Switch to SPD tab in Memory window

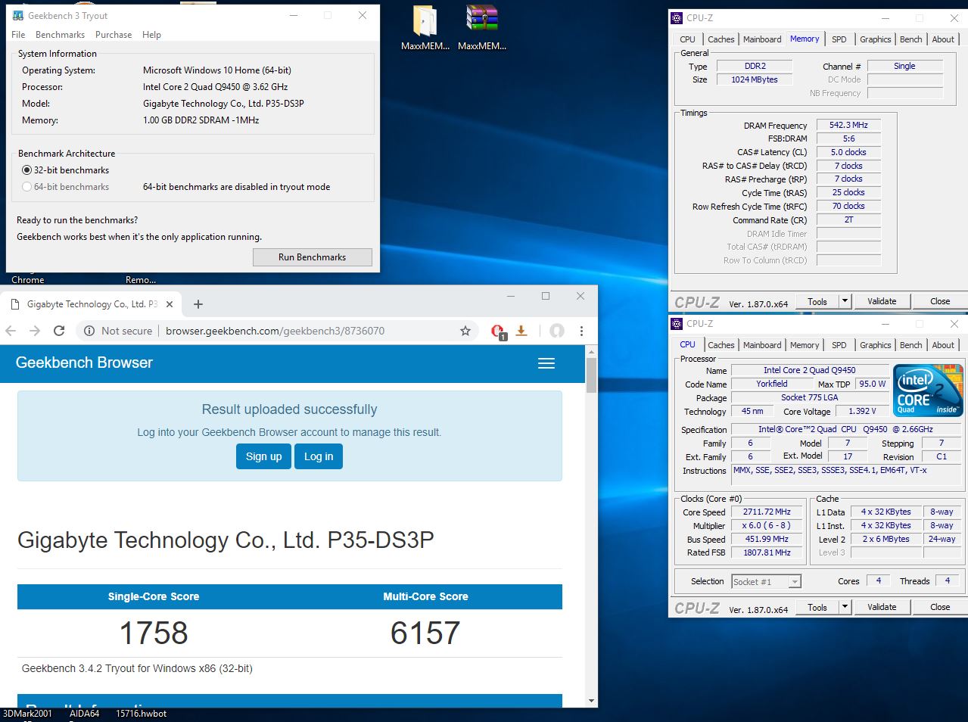(839, 39)
